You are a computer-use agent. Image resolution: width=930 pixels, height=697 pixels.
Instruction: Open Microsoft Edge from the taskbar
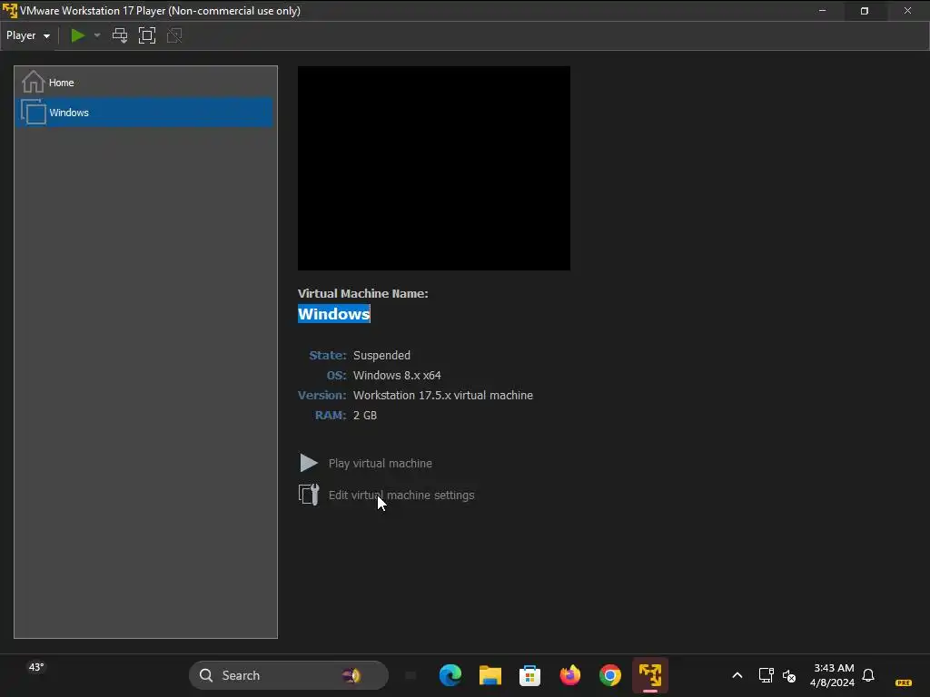(450, 675)
